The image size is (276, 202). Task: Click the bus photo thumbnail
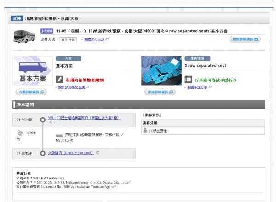tap(24, 36)
